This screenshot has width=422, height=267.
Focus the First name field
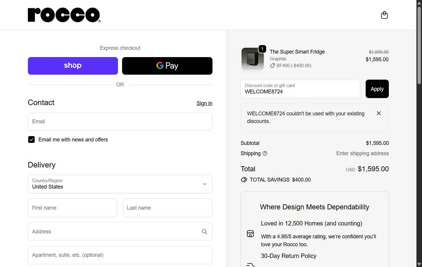click(72, 208)
